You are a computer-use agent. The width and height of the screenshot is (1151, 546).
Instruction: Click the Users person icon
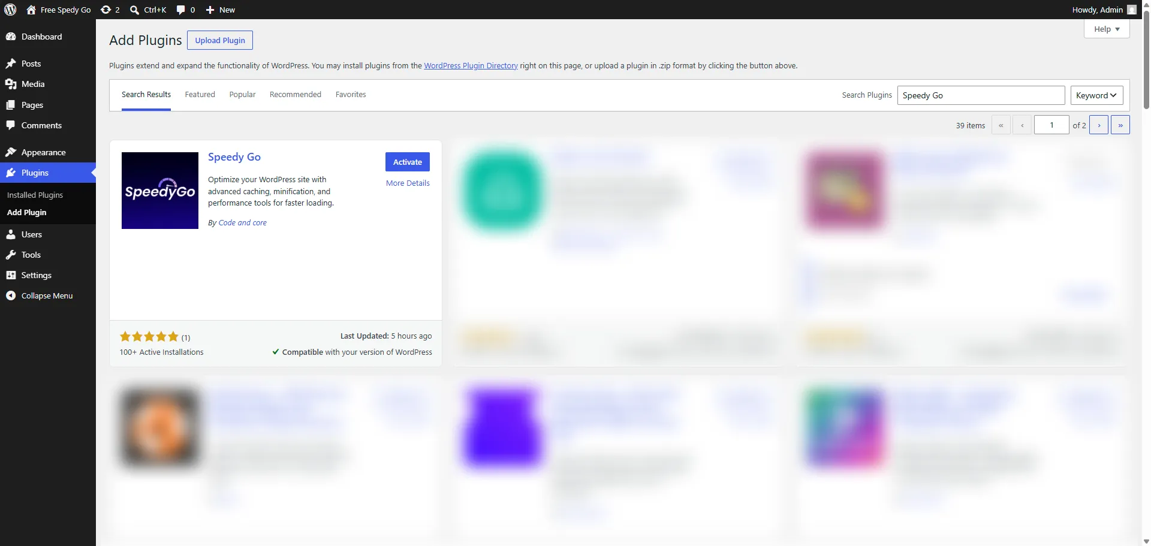tap(11, 234)
